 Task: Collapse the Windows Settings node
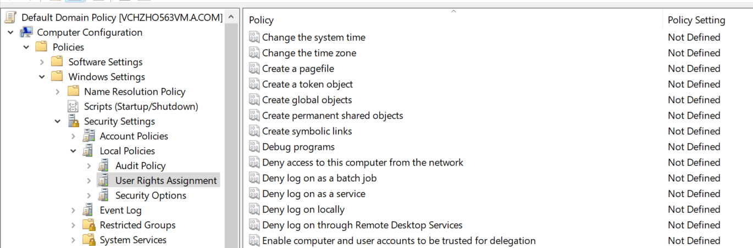(42, 77)
